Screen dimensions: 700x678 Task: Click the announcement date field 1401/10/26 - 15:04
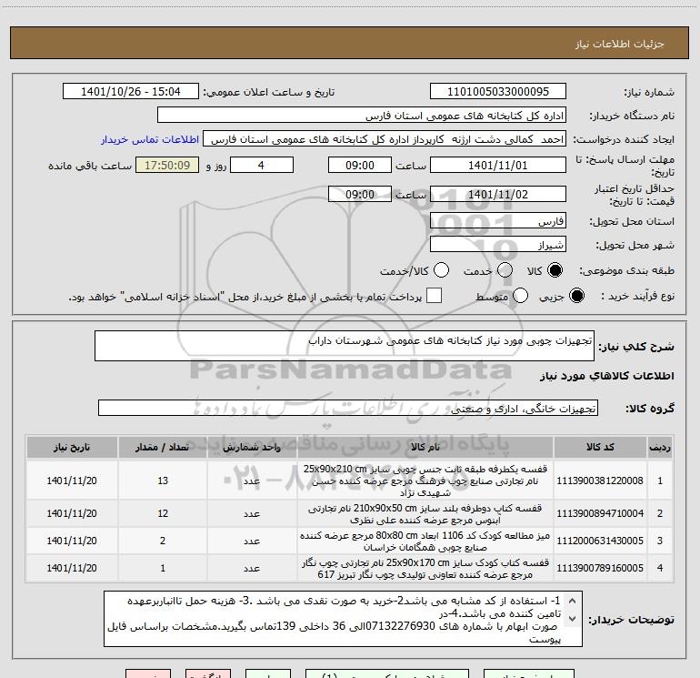click(131, 92)
